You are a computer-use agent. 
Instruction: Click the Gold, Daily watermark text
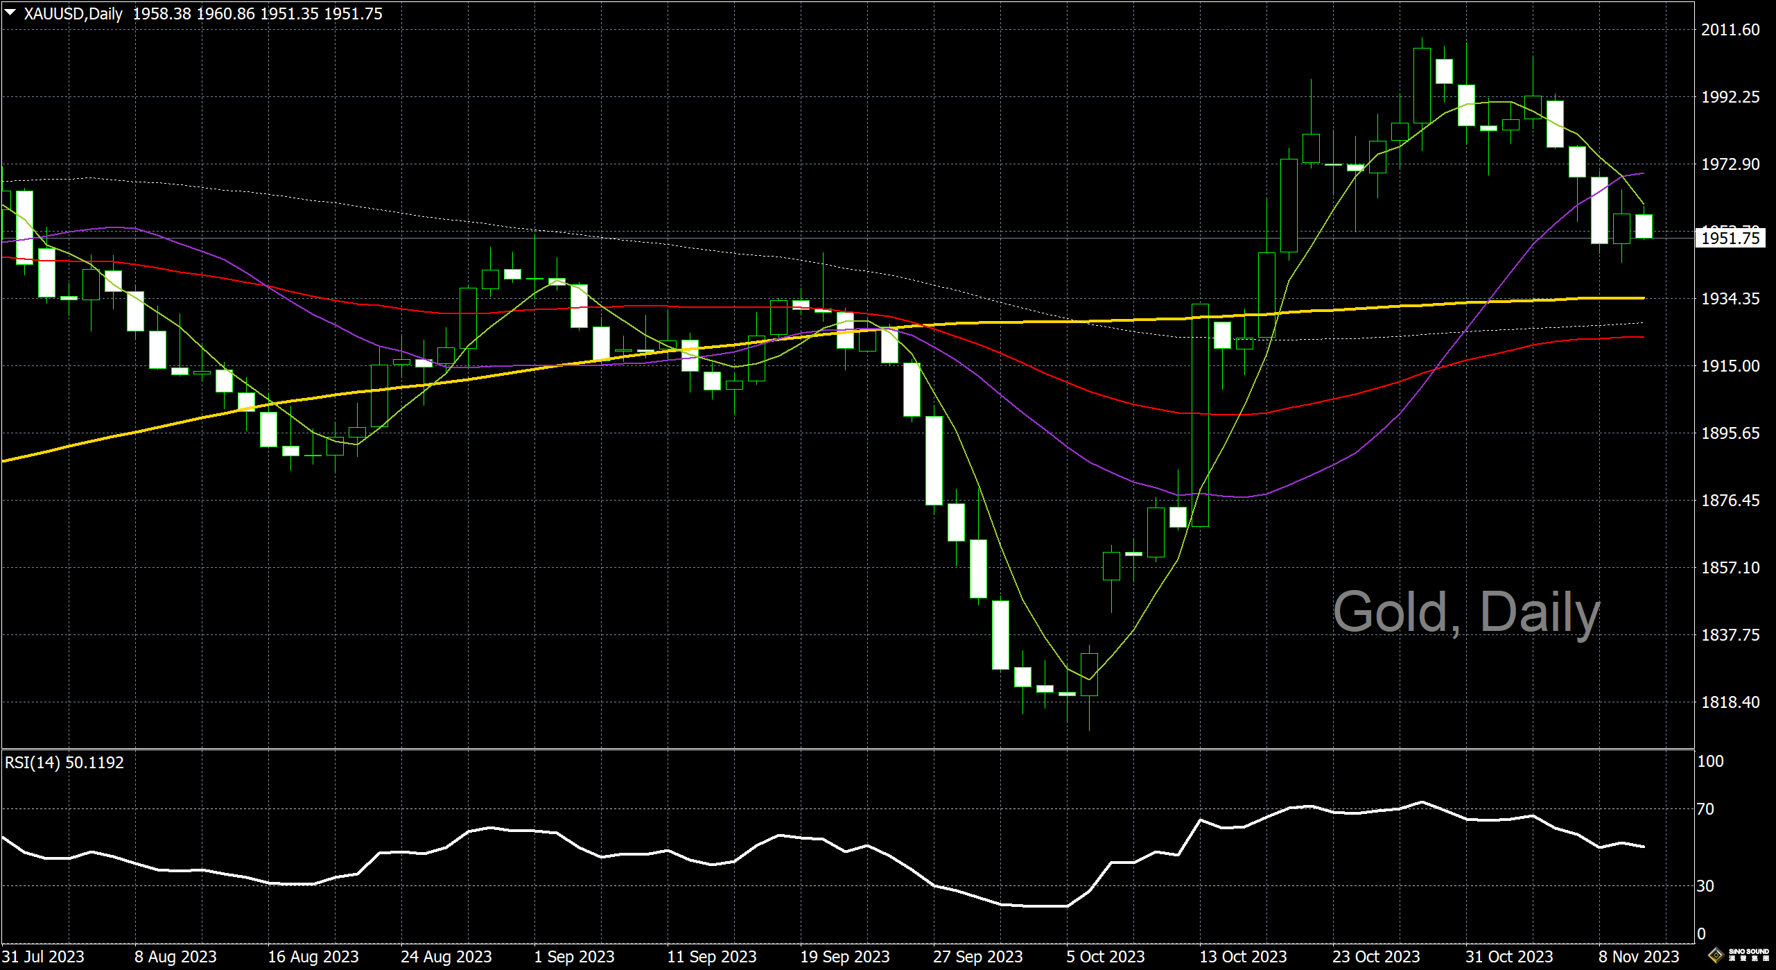point(1466,612)
